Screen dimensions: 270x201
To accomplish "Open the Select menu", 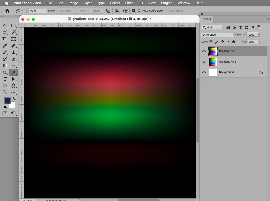I will click(115, 3).
